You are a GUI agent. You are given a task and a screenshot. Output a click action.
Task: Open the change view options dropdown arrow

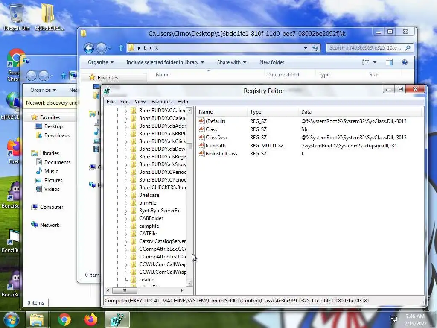[x=375, y=62]
